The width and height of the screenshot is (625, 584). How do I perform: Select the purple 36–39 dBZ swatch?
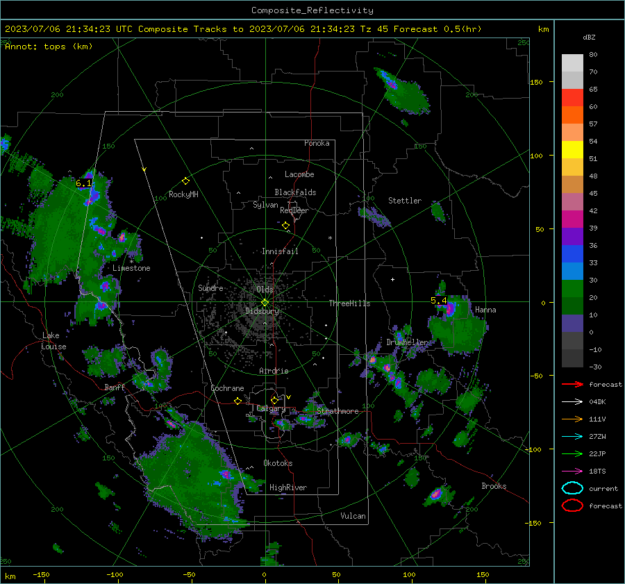click(x=572, y=237)
